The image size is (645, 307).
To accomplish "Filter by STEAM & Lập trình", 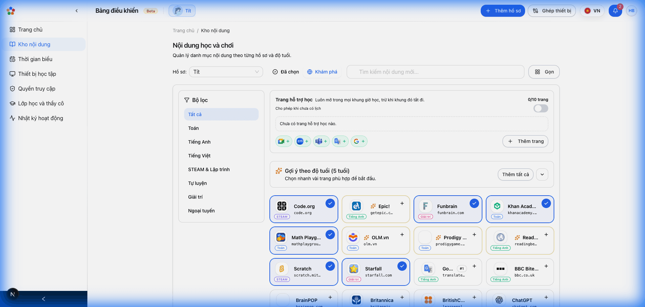I will [x=221, y=169].
